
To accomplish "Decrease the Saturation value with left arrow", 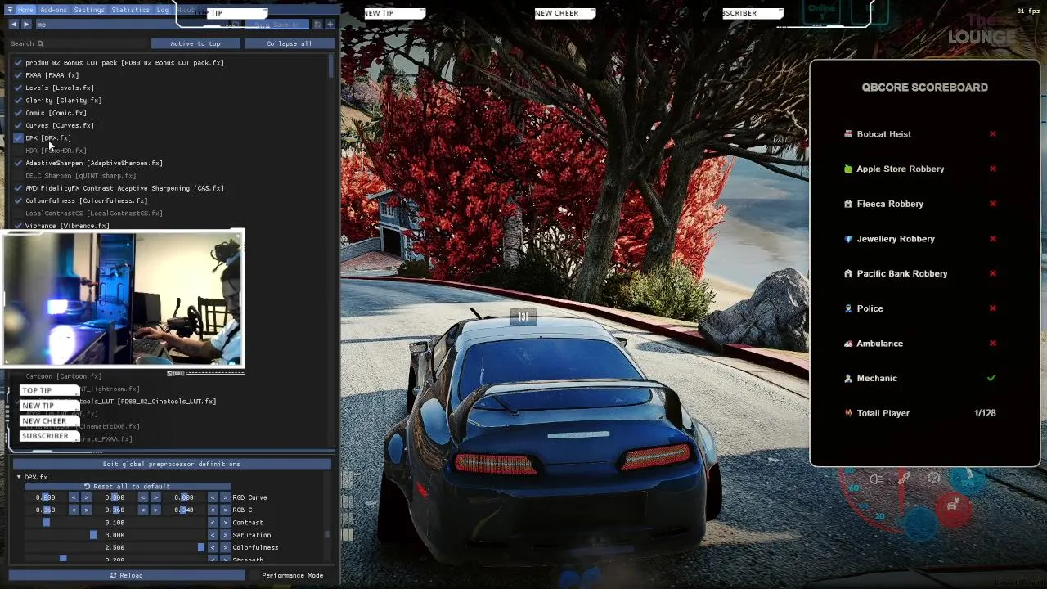I will [x=213, y=535].
